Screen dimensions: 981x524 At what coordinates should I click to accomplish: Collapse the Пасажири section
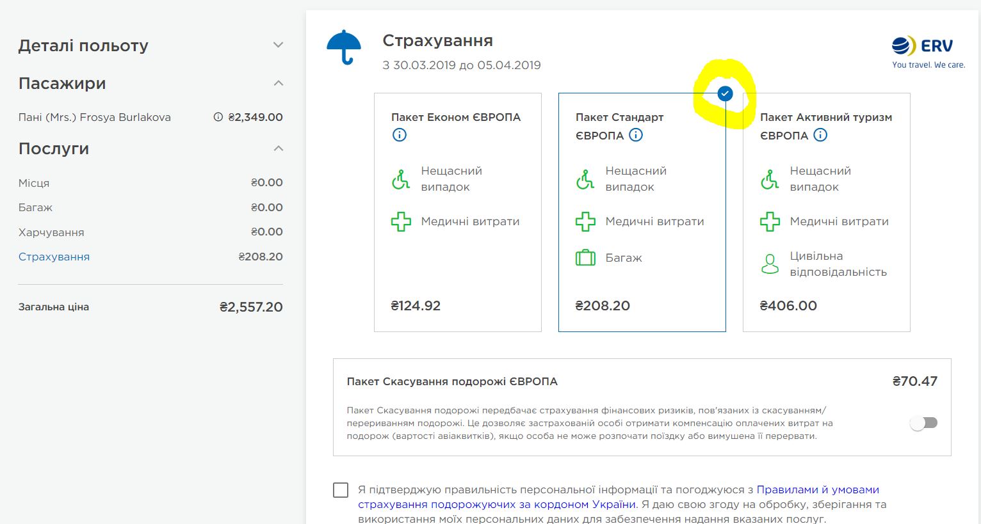tap(278, 83)
